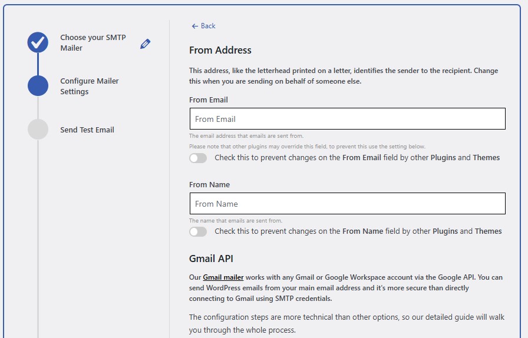Click the checkmark circle for Choose your SMTP Mailer
Image resolution: width=528 pixels, height=338 pixels.
38,42
